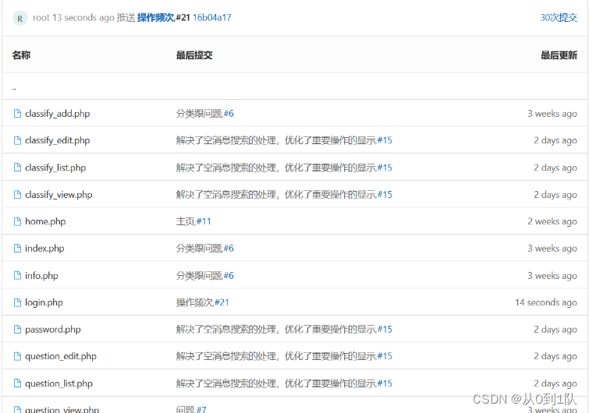This screenshot has height=413, width=589.
Task: Click file icon beside classify_view.php
Action: point(17,194)
